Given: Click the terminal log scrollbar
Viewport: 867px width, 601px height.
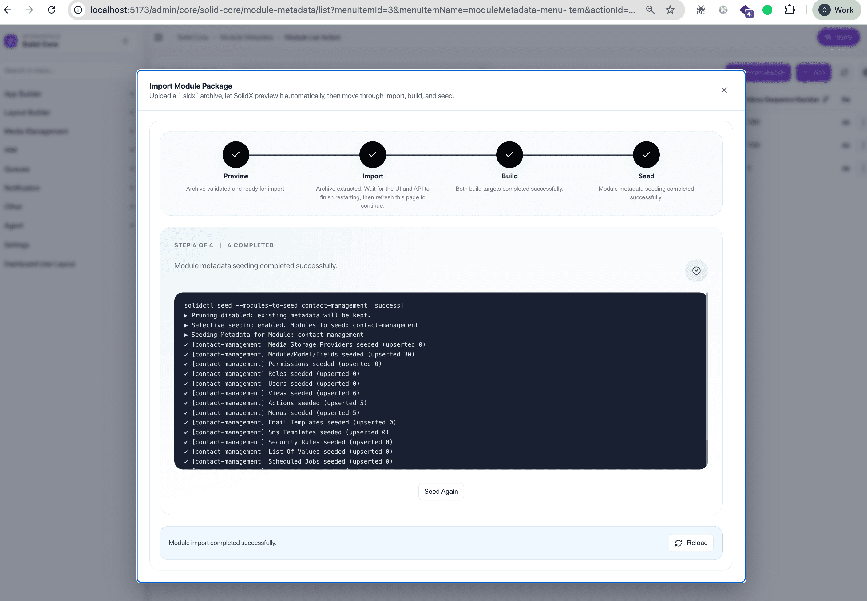Looking at the screenshot, I should [x=707, y=380].
